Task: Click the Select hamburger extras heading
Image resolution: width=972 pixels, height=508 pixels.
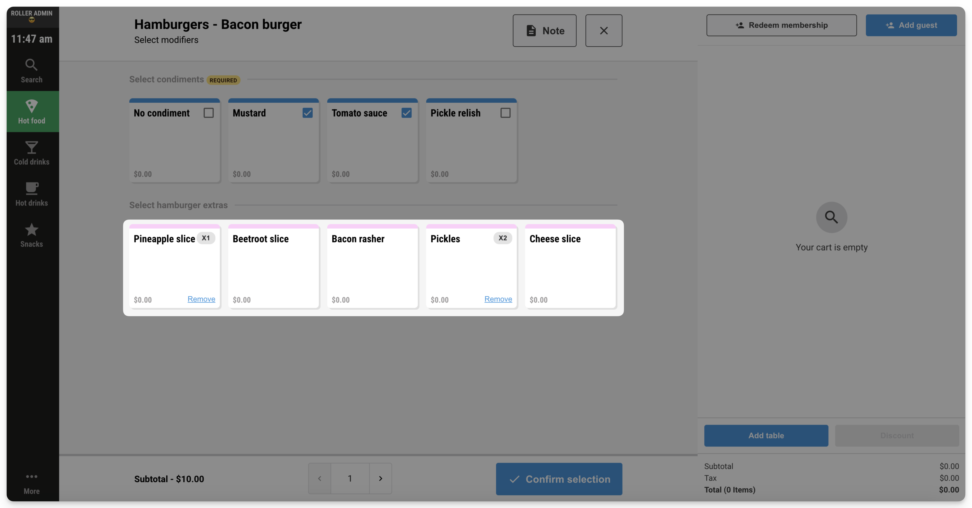Action: tap(178, 205)
